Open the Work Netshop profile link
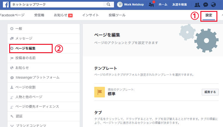The height and width of the screenshot is (127, 223). (134, 4)
